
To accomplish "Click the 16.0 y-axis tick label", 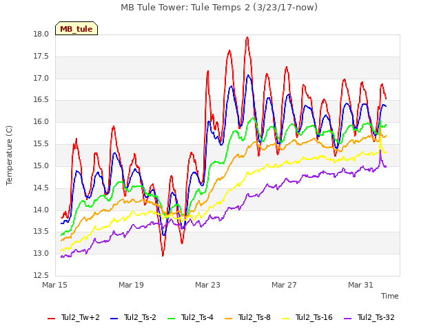I will 41,122.
